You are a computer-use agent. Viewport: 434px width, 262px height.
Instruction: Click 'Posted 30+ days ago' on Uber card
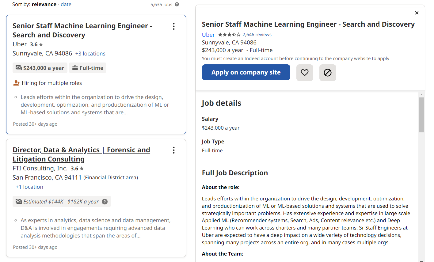click(x=35, y=124)
